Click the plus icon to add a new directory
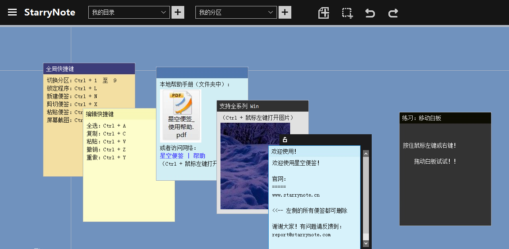This screenshot has width=509, height=249. click(x=177, y=12)
